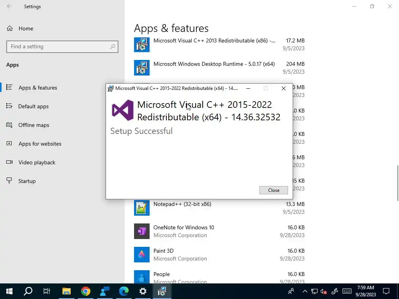Viewport: 399px width, 299px height.
Task: Click the Settings back arrow
Action: coord(9,6)
